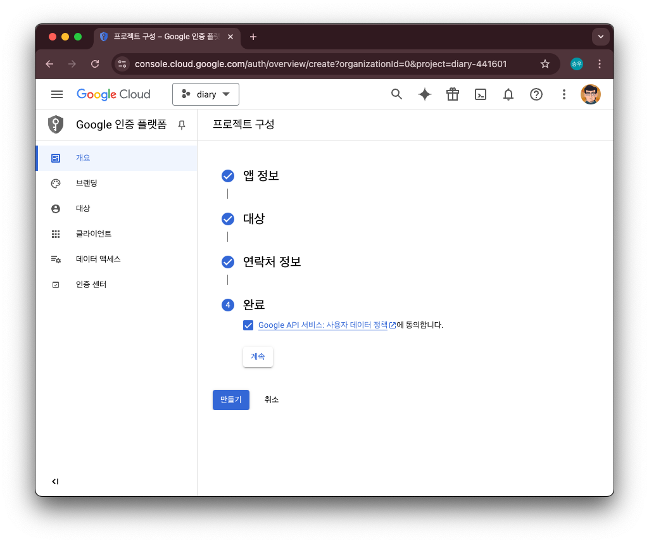The width and height of the screenshot is (649, 543).
Task: Click the 클라이언트 grid icon
Action: click(x=56, y=234)
